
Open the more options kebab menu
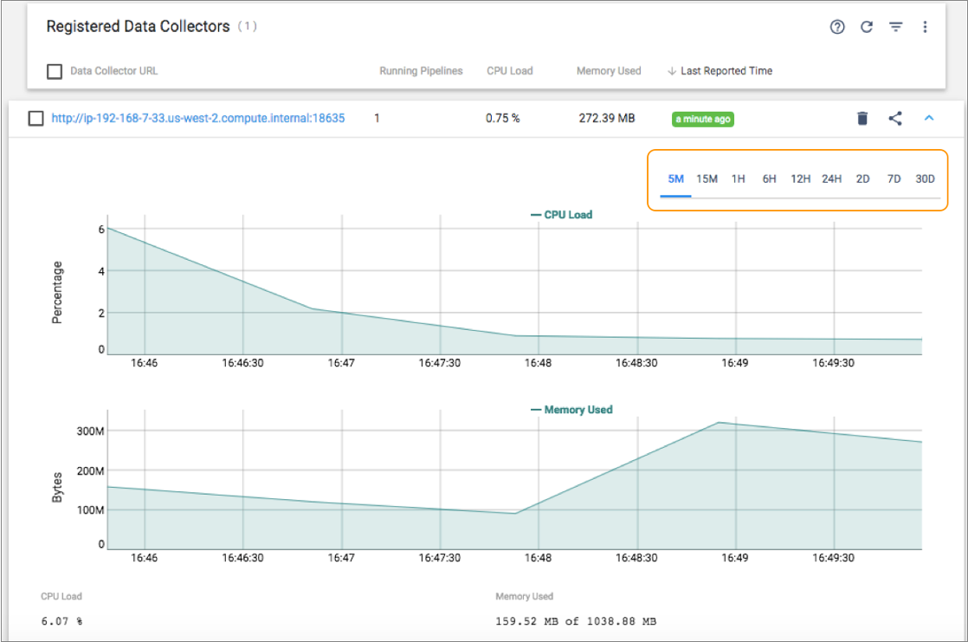click(x=925, y=27)
